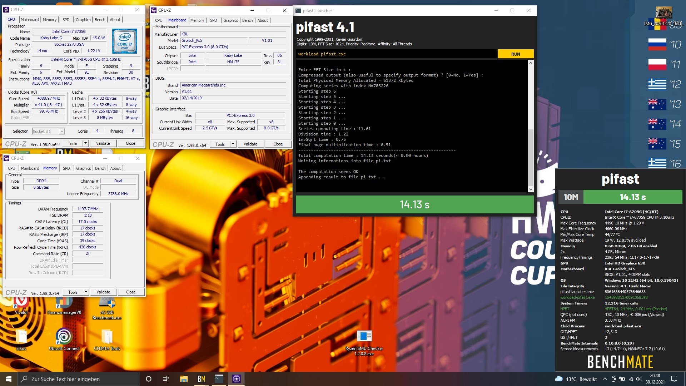Click Validate in CPU-Z Mainboard window
The width and height of the screenshot is (686, 386).
[x=250, y=144]
